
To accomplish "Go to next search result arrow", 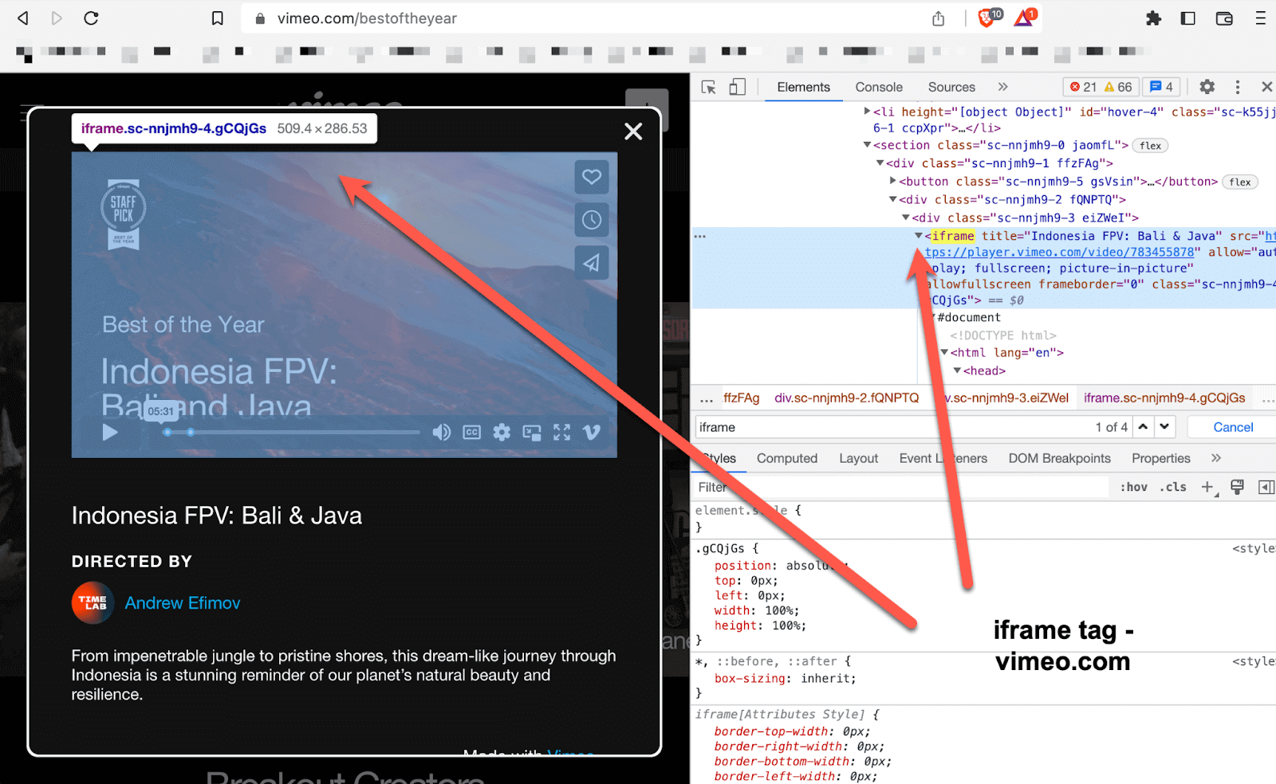I will (1165, 427).
